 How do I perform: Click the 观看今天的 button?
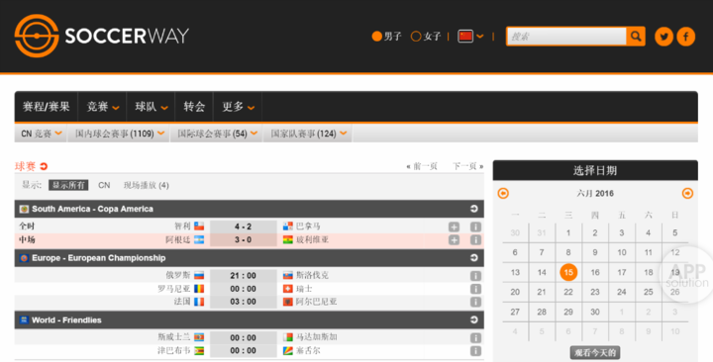[x=595, y=352]
